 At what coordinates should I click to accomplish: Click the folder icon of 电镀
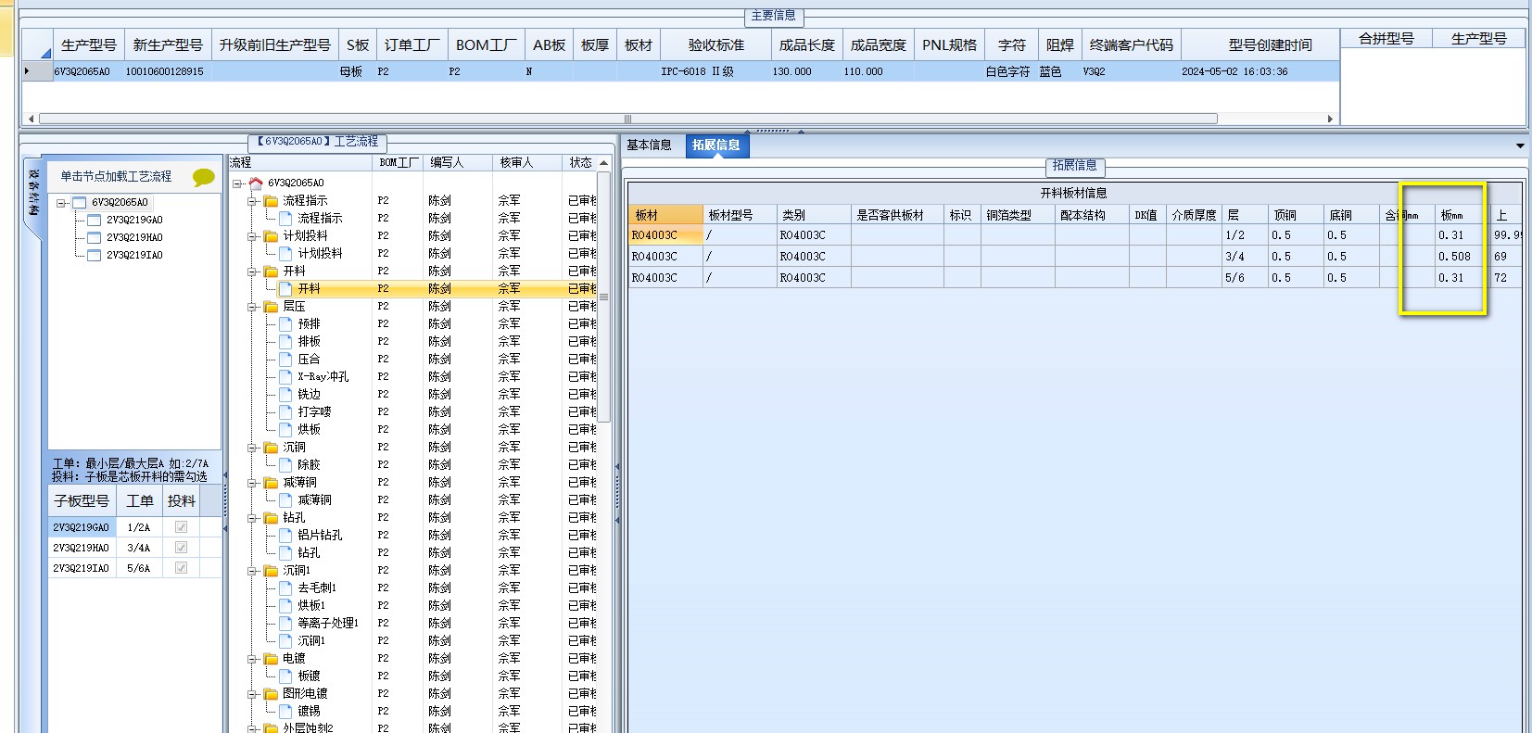tap(271, 658)
